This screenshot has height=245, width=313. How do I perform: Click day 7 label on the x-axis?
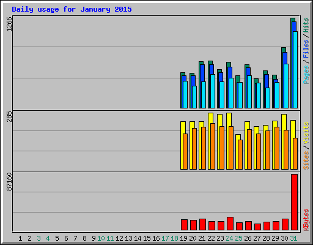(75, 238)
